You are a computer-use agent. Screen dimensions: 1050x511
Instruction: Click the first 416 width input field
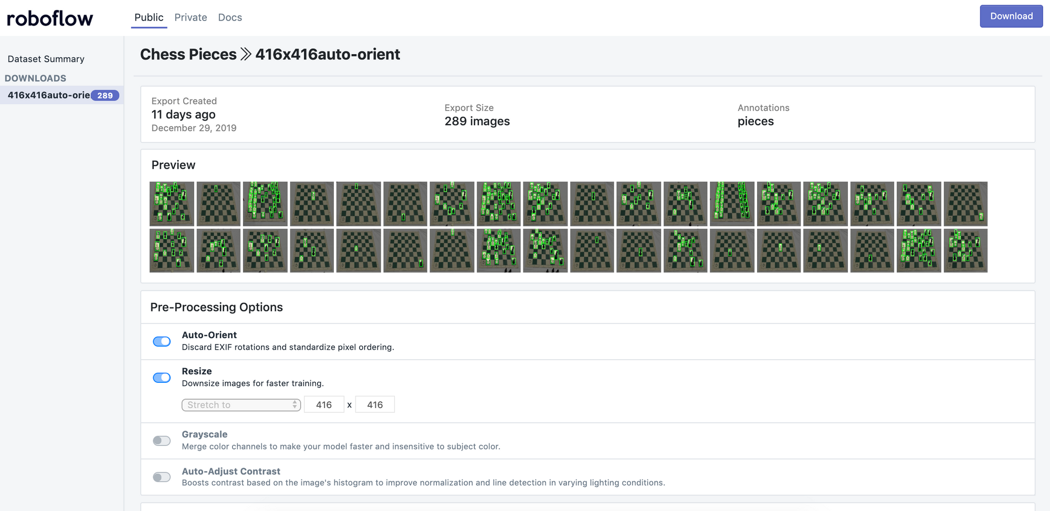click(324, 404)
